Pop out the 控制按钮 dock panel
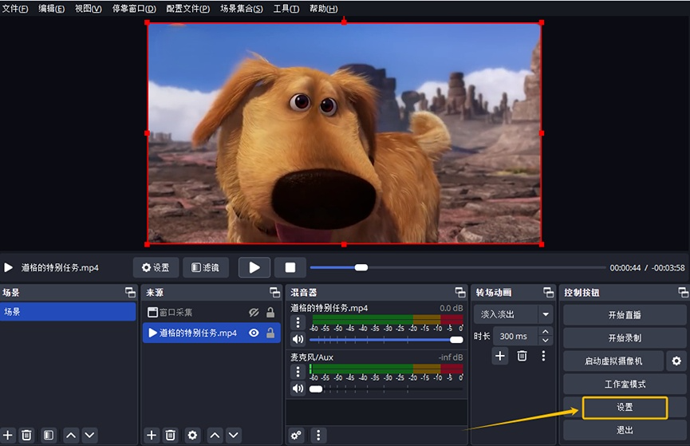The image size is (690, 446). [683, 292]
